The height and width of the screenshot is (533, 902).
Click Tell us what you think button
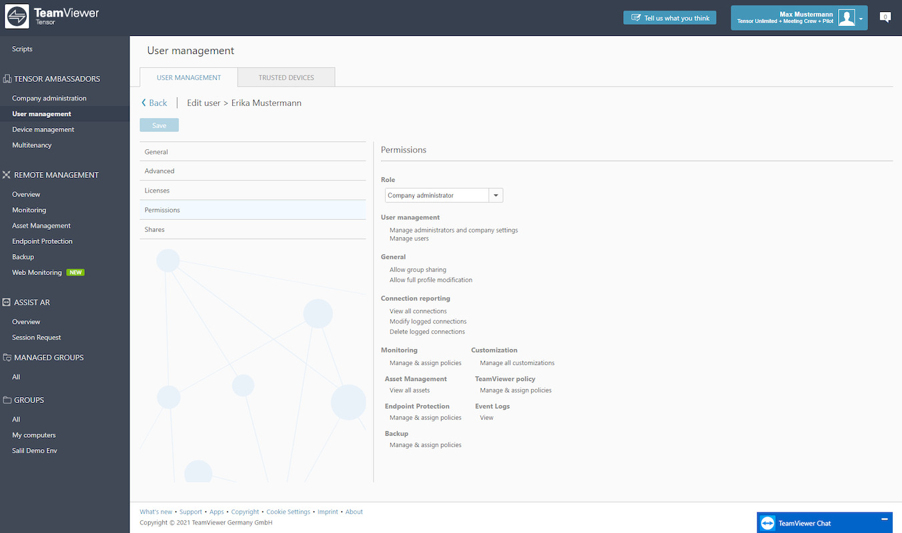pos(670,18)
